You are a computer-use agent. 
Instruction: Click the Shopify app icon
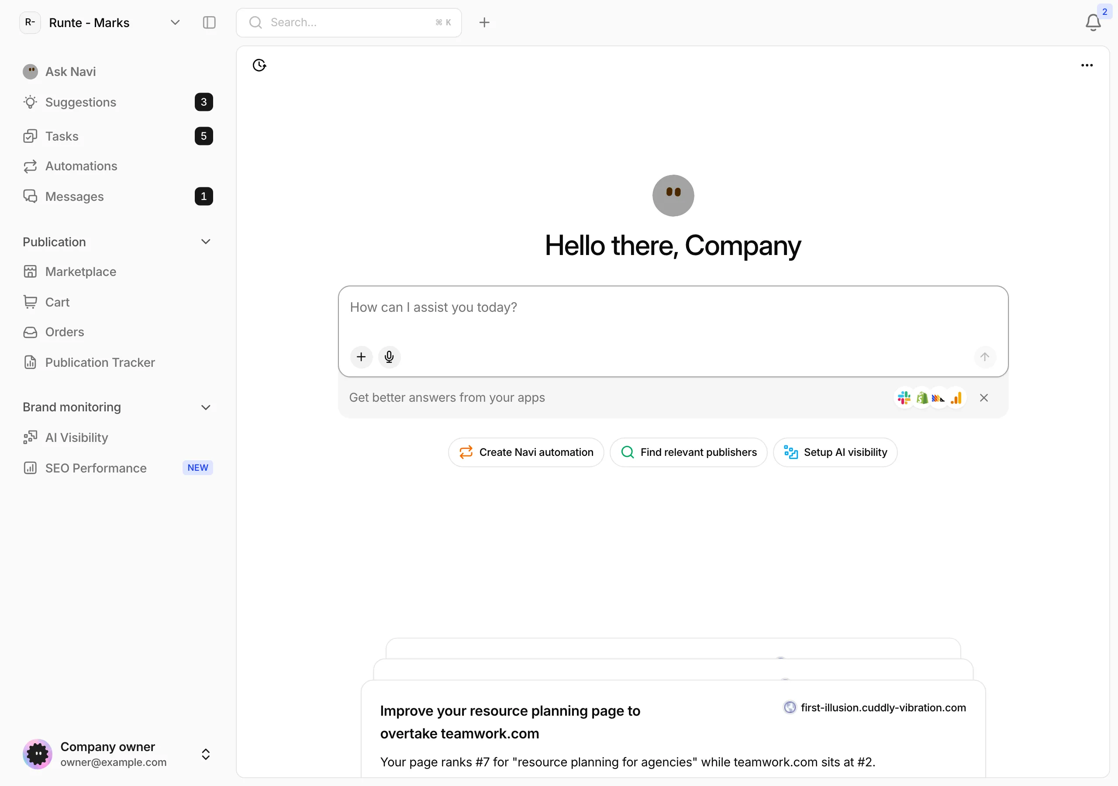click(x=922, y=398)
